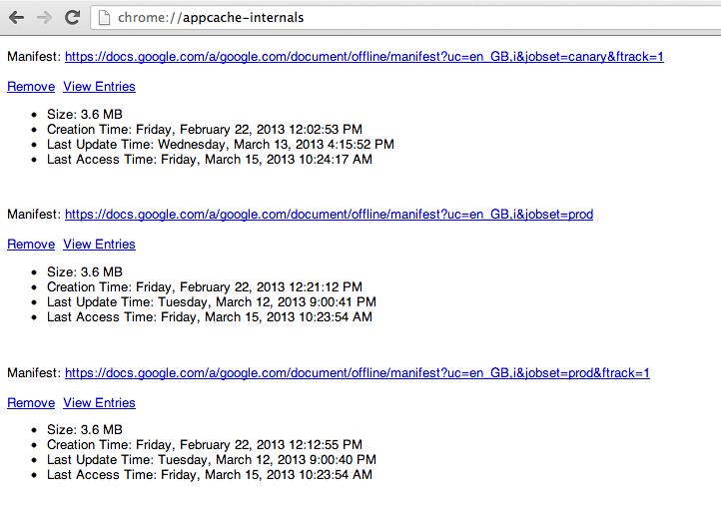View Entries for the cache created 12:21:12 PM
Viewport: 721px width, 511px height.
99,245
